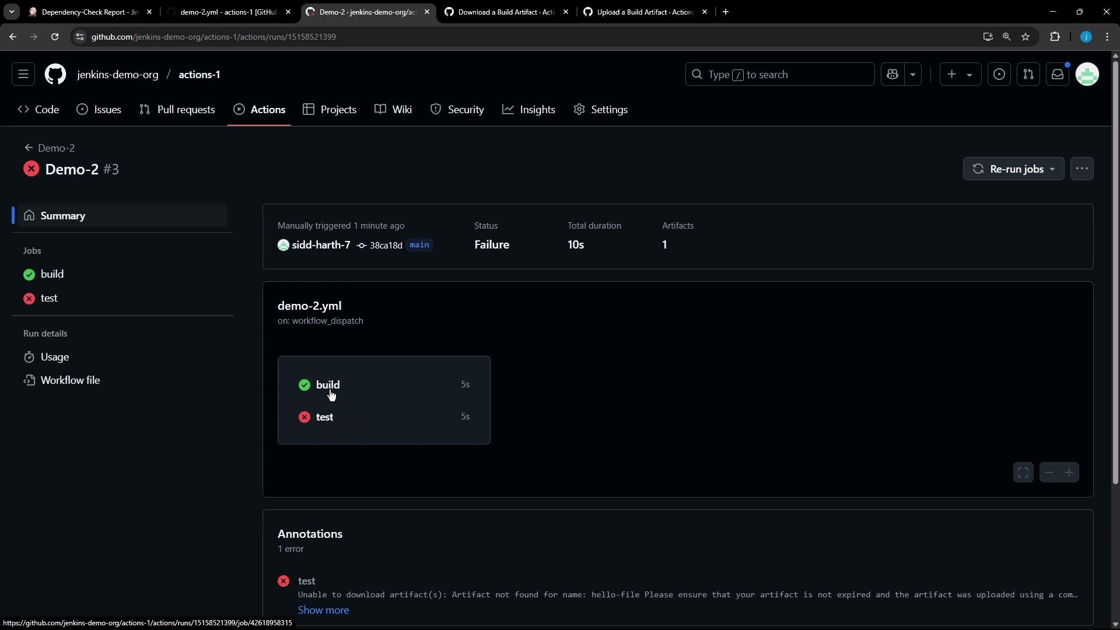Open the run options ellipsis menu
The width and height of the screenshot is (1120, 630).
click(x=1082, y=169)
